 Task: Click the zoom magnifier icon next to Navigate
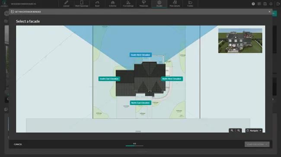239,131
